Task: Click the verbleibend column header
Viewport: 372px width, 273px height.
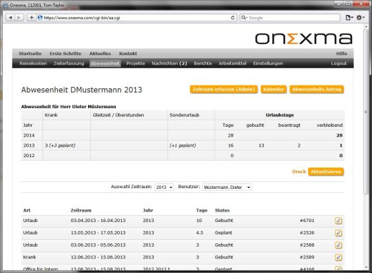Action: point(329,125)
